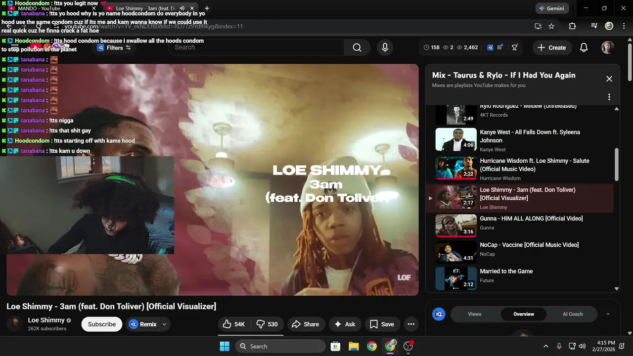Click the playlist scrollbar down arrow
Screen dimensions: 633x356
(x=617, y=289)
